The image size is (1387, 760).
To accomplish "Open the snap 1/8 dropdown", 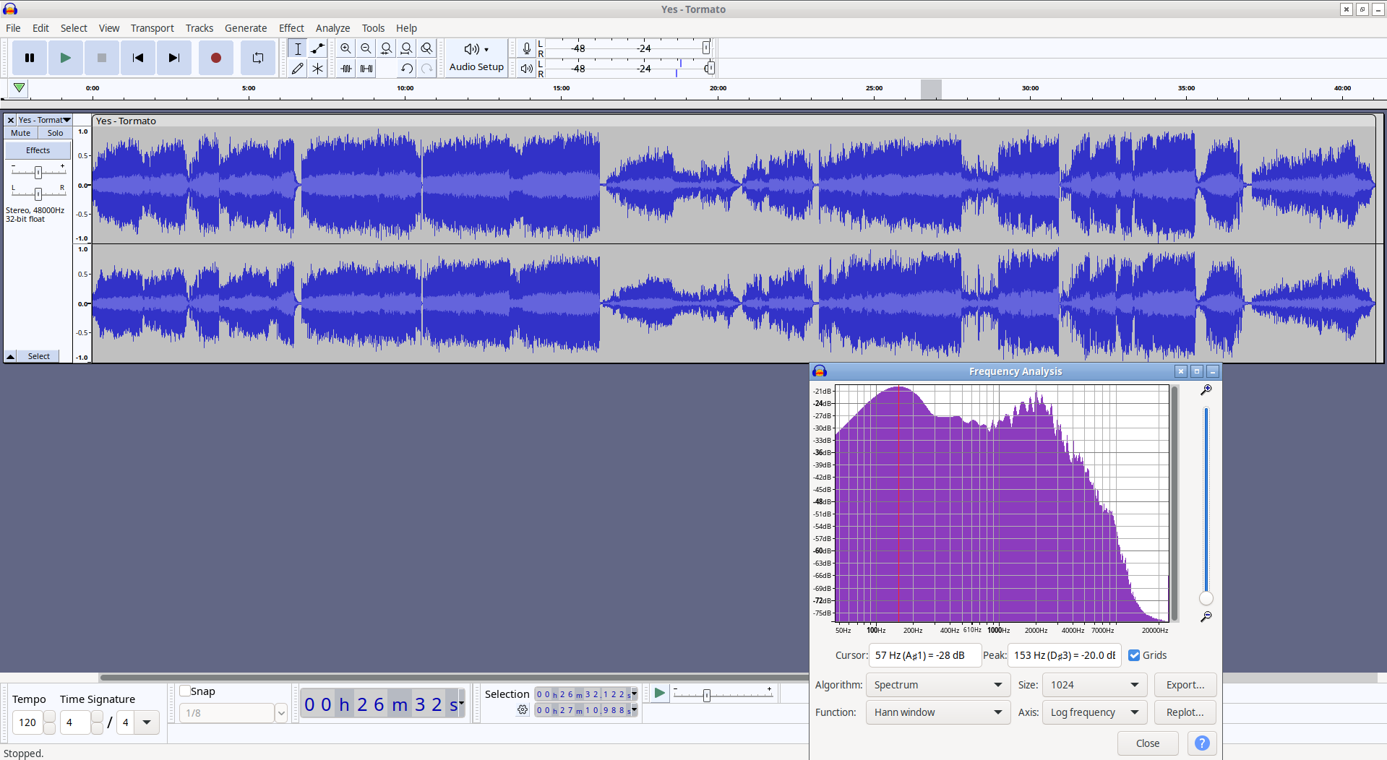I will coord(281,713).
